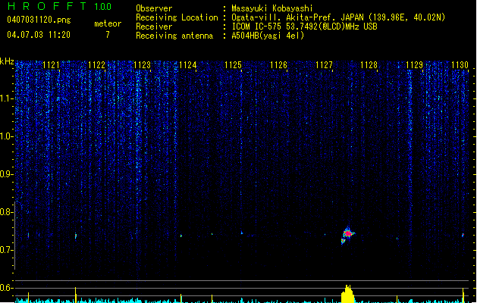Click the 'Observer' field label

tap(154, 8)
